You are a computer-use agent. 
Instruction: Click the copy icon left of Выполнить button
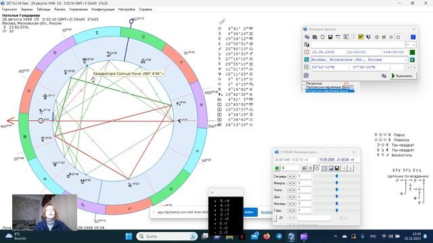[384, 76]
